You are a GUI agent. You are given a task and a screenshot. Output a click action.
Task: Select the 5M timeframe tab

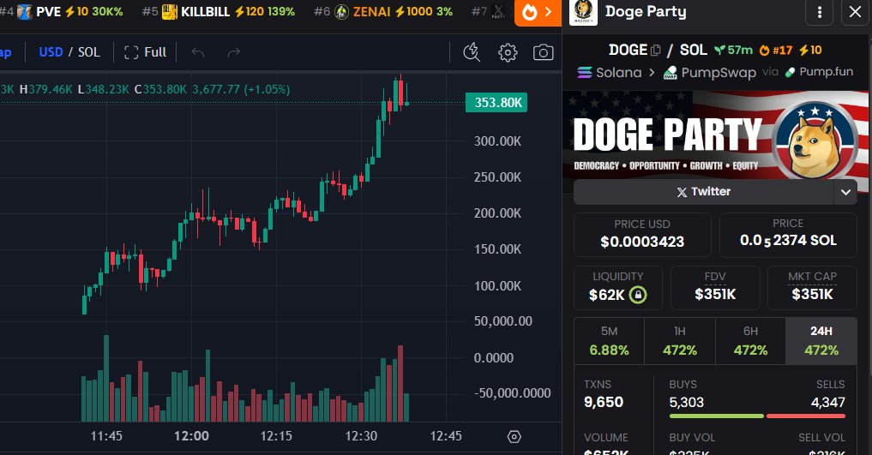point(609,341)
